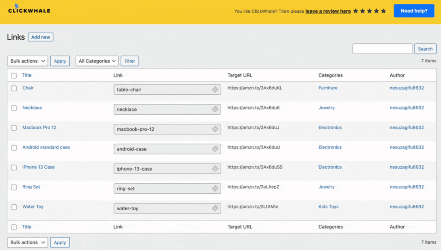Click the fifth review star in banner
Screen dimensions: 441x250
point(383,11)
